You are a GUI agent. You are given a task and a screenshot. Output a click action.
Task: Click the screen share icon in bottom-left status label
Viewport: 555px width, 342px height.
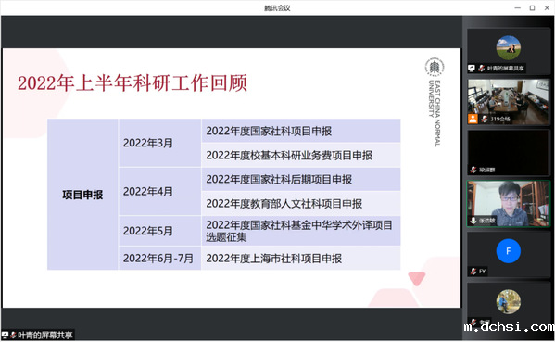tap(5, 335)
